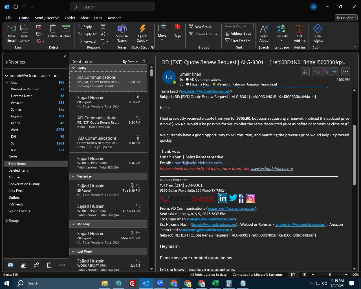Click Reply All in the ribbon
This screenshot has height=289, width=361.
point(87,34)
